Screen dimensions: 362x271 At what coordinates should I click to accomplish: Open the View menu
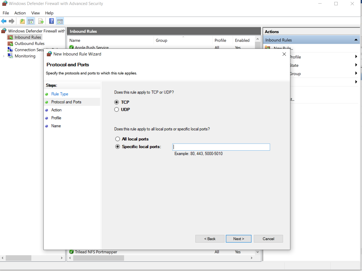[x=35, y=13]
